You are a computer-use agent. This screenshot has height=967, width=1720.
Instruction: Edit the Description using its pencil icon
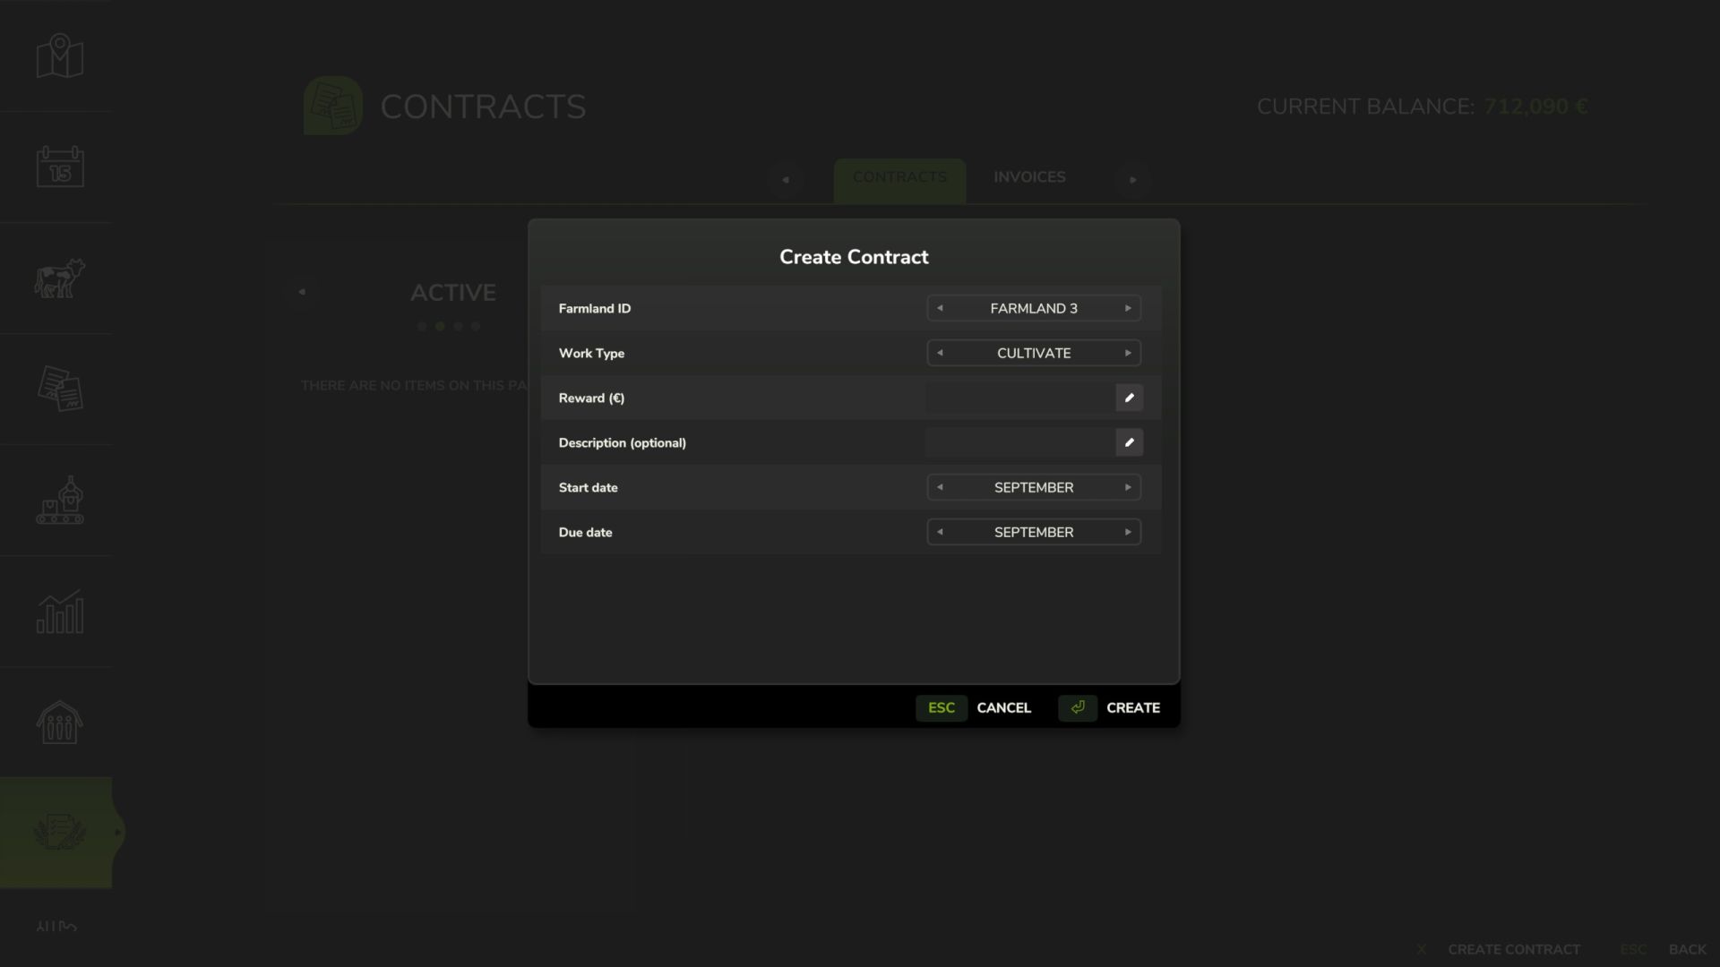[1129, 442]
